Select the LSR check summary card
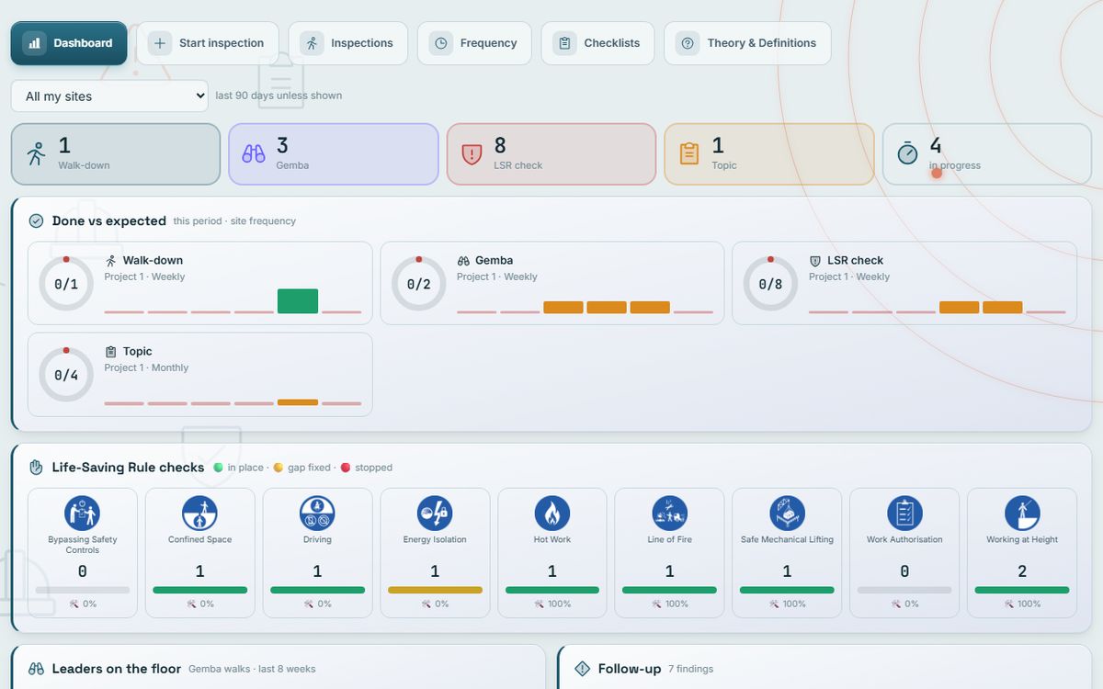The width and height of the screenshot is (1103, 689). click(551, 154)
